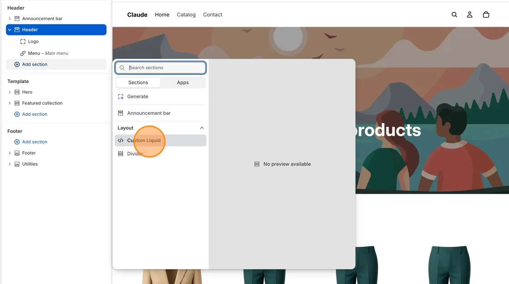The width and height of the screenshot is (509, 284).
Task: Expand the Footer section chevron
Action: click(10, 153)
